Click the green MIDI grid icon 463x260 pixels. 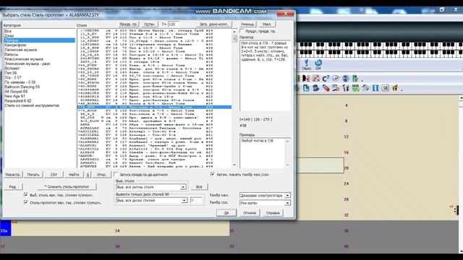point(355,88)
